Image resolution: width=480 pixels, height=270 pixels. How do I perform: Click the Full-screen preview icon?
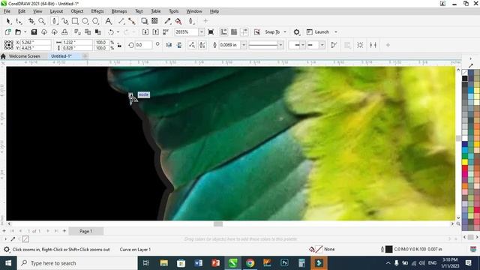211,31
